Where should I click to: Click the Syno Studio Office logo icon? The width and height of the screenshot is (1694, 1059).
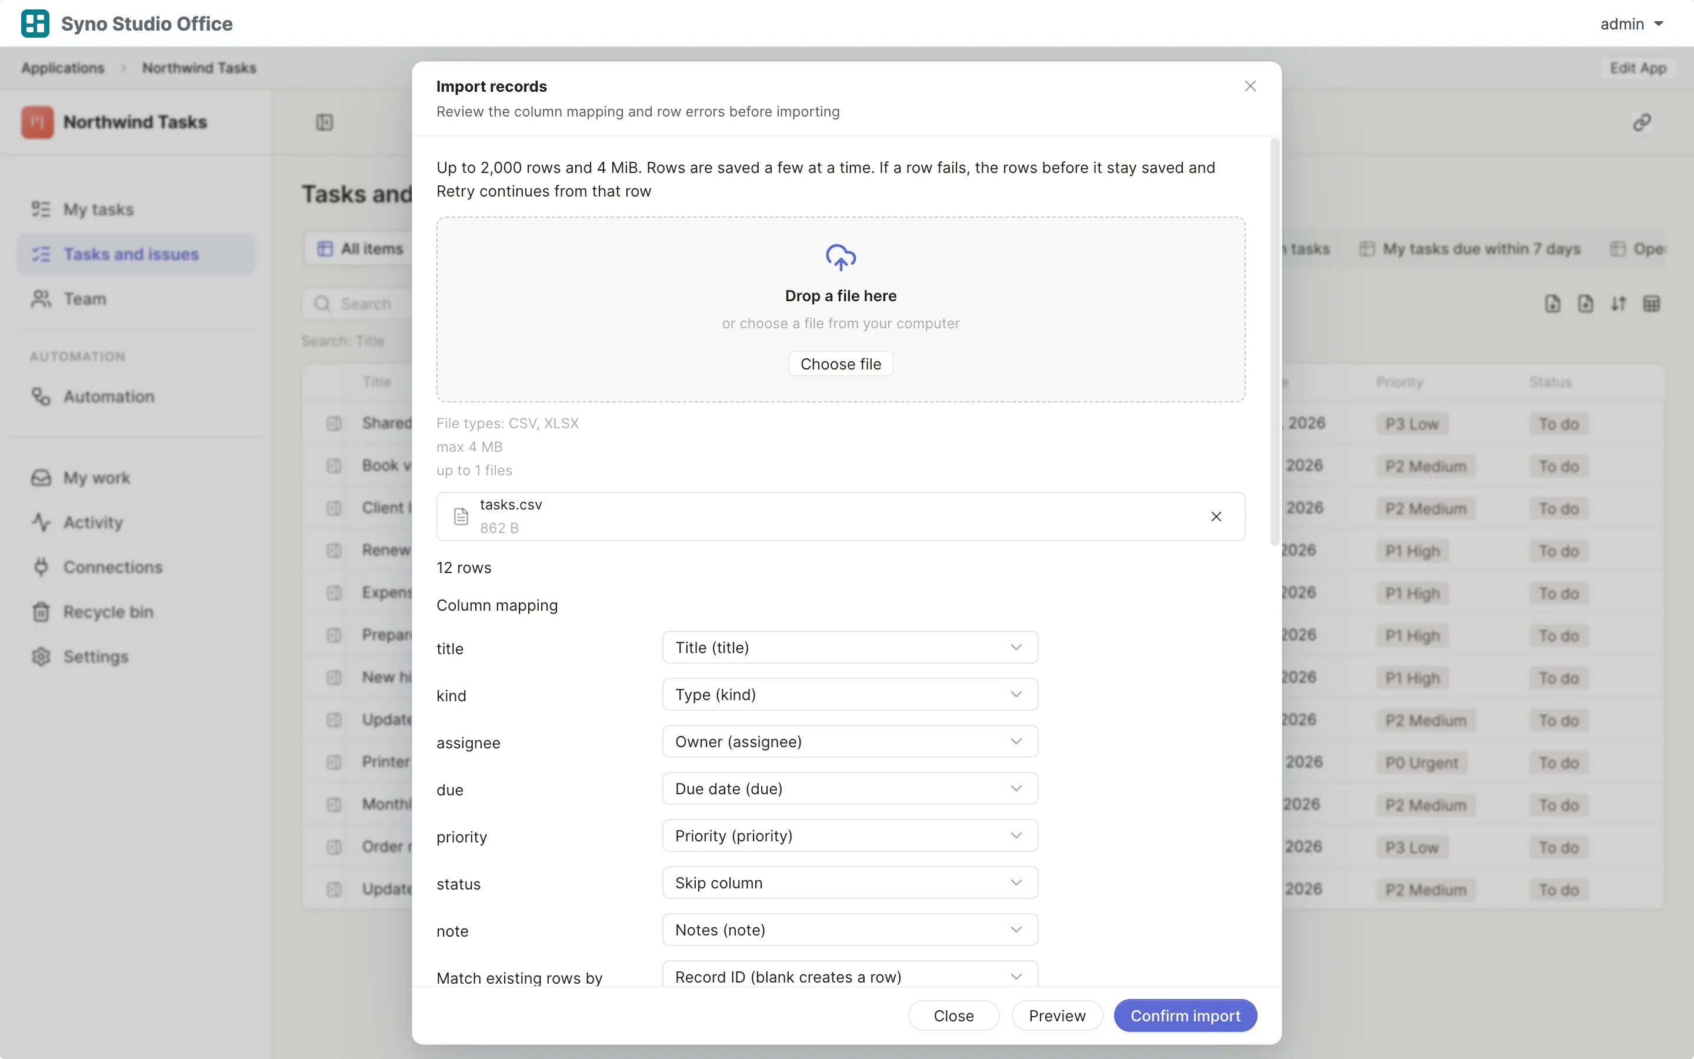coord(35,23)
